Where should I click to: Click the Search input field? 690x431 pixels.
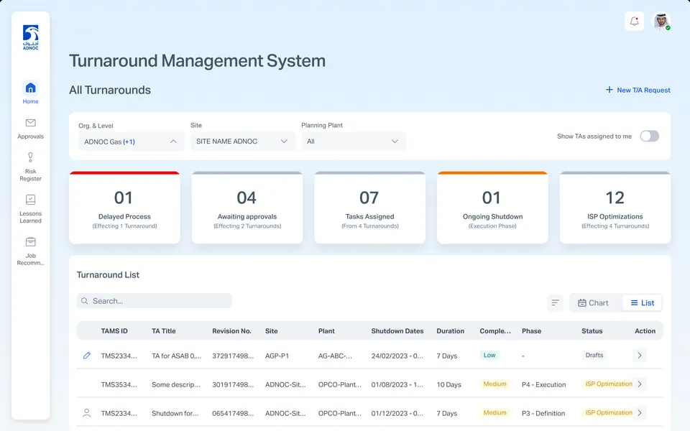coord(155,301)
